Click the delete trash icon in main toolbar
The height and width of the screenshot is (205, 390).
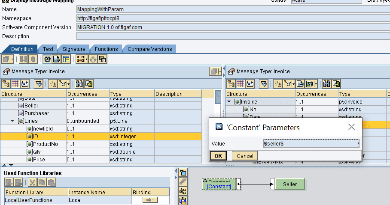click(33, 59)
